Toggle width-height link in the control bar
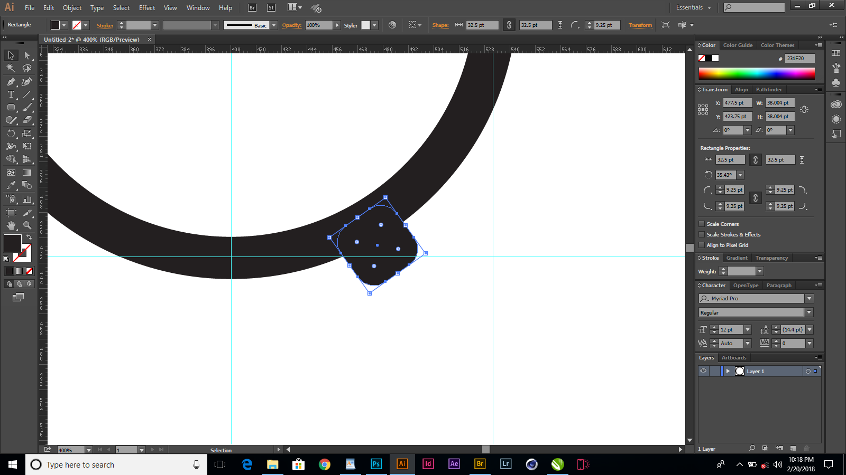Image resolution: width=846 pixels, height=475 pixels. tap(509, 25)
